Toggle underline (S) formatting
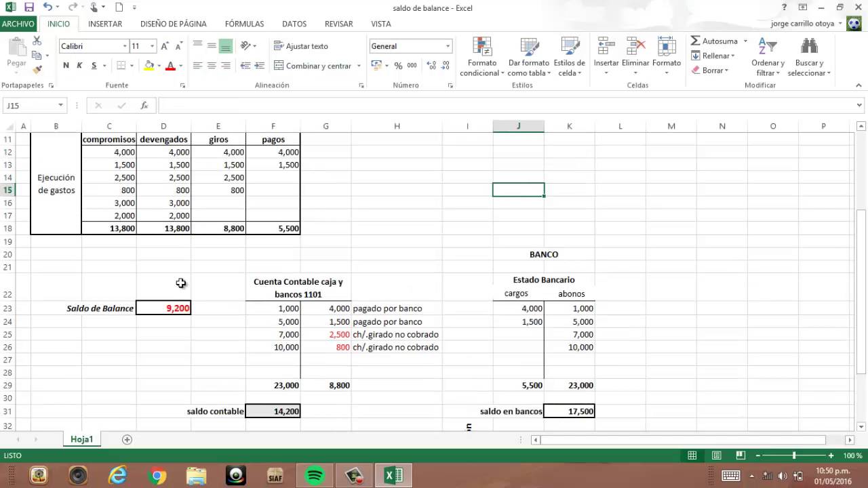The image size is (868, 488). tap(94, 66)
